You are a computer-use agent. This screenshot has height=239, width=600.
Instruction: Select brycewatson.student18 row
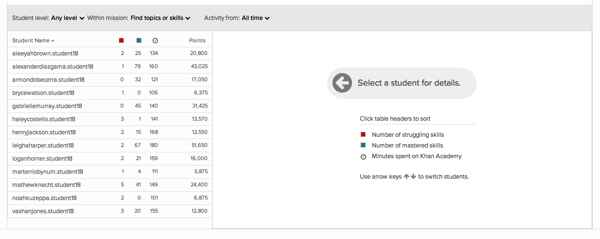[43, 92]
